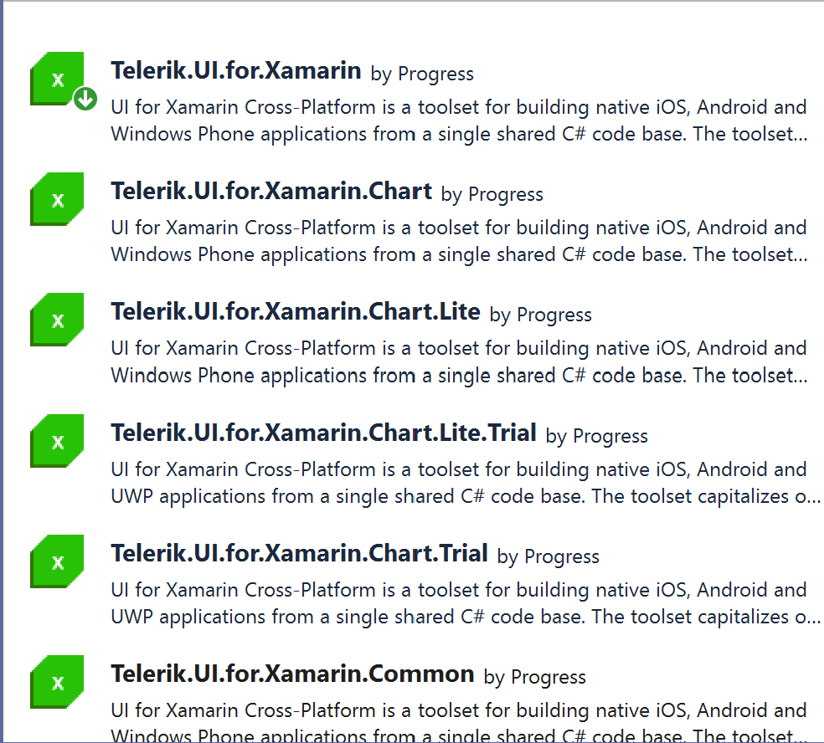Image resolution: width=824 pixels, height=743 pixels.
Task: Click the Telerik.UI.for.Xamarin package description text
Action: [x=459, y=120]
